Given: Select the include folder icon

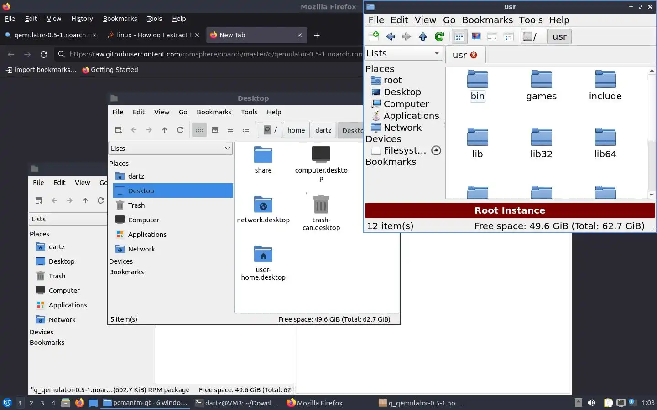Looking at the screenshot, I should pyautogui.click(x=605, y=86).
